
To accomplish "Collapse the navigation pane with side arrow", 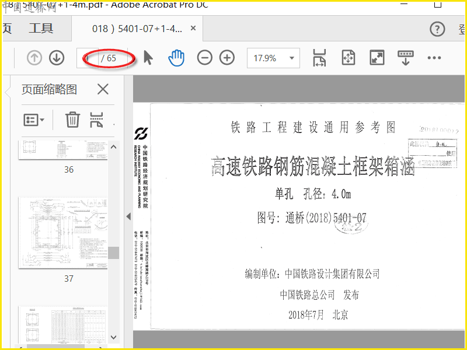I will pos(128,216).
